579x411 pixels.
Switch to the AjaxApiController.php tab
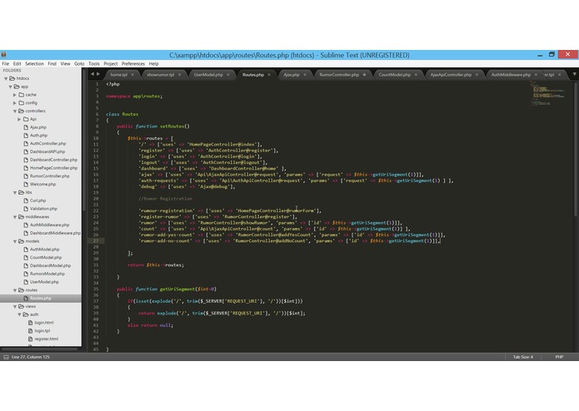pyautogui.click(x=451, y=75)
